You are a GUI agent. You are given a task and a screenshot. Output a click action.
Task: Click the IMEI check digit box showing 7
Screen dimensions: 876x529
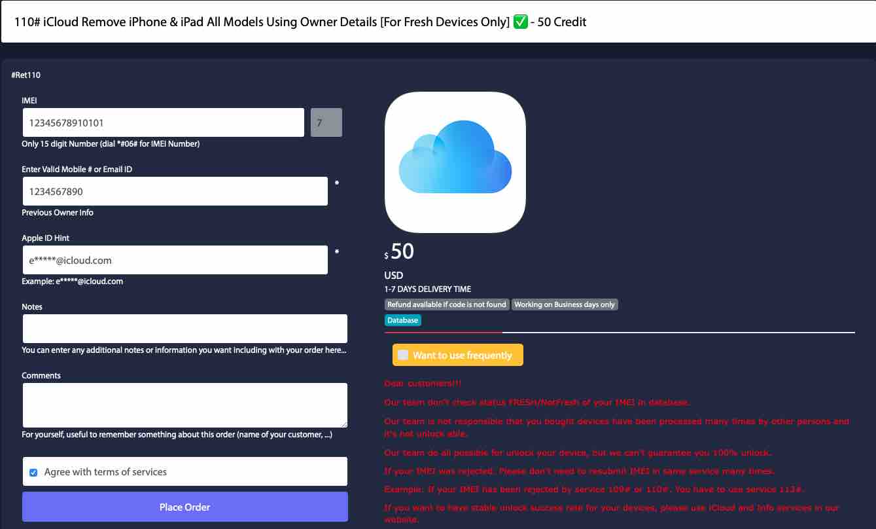[326, 122]
